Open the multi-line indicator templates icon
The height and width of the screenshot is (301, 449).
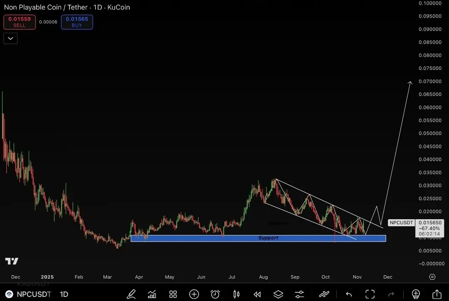pos(324,294)
